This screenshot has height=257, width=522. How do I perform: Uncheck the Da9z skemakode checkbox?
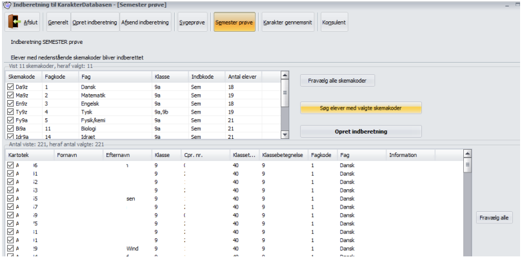(x=10, y=87)
